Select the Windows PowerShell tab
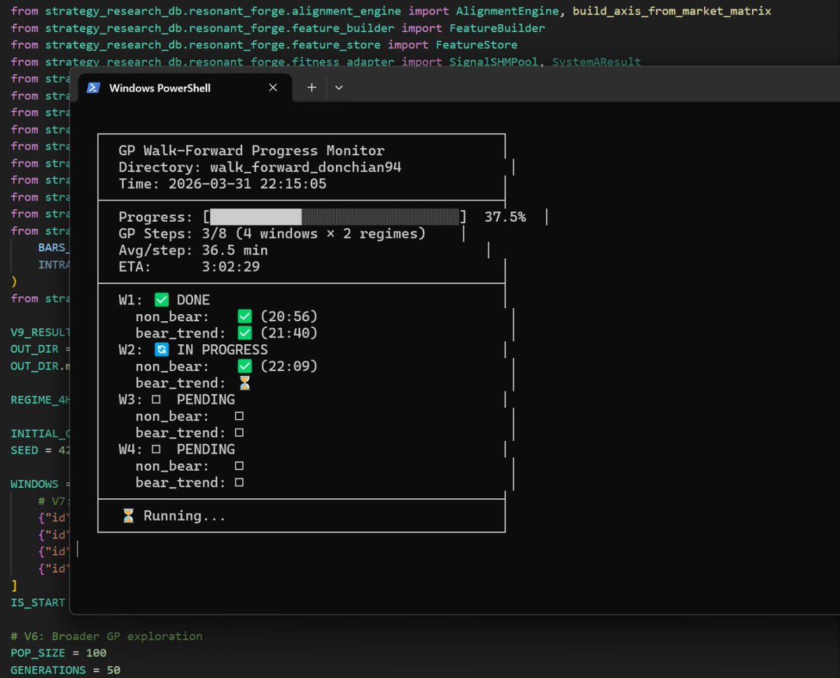Image resolution: width=840 pixels, height=678 pixels. click(183, 87)
